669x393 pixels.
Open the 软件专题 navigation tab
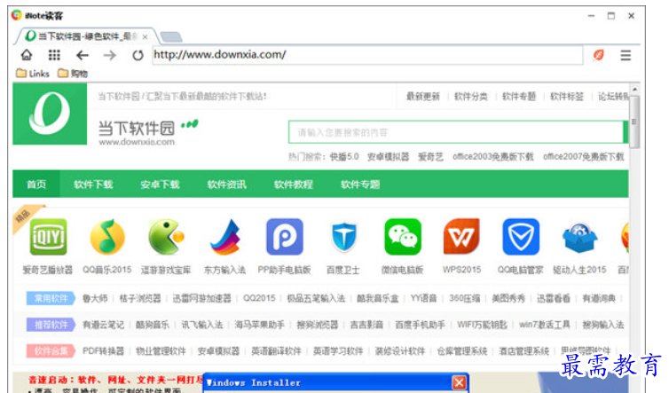point(360,185)
